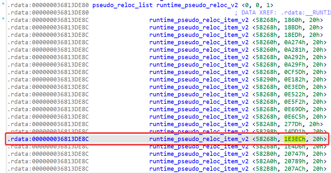This screenshot has width=331, height=173.
Task: Select the offset value 277Dh
Action: click(x=293, y=124)
